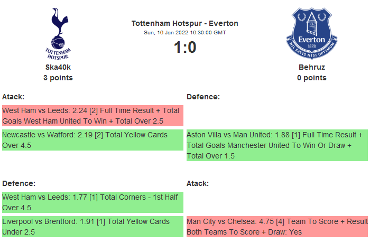This screenshot has width=370, height=243.
Task: Select the West Ham vs Leeds 1.77 corners bet
Action: coord(92,202)
